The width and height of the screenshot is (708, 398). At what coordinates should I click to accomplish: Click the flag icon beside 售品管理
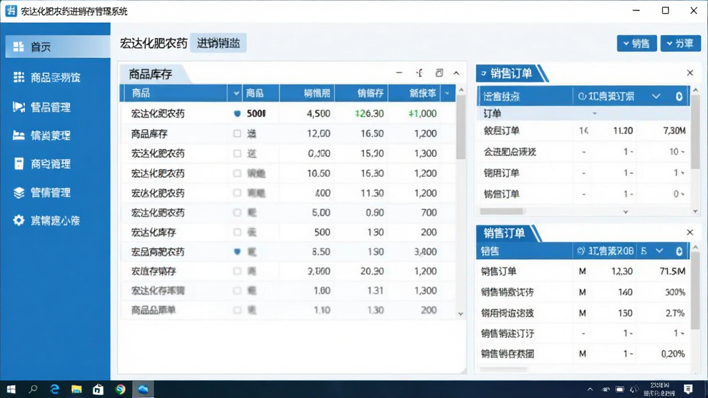[x=19, y=107]
